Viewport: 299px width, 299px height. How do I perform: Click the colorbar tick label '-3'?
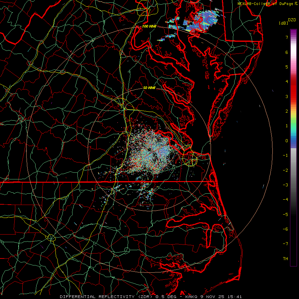285,185
